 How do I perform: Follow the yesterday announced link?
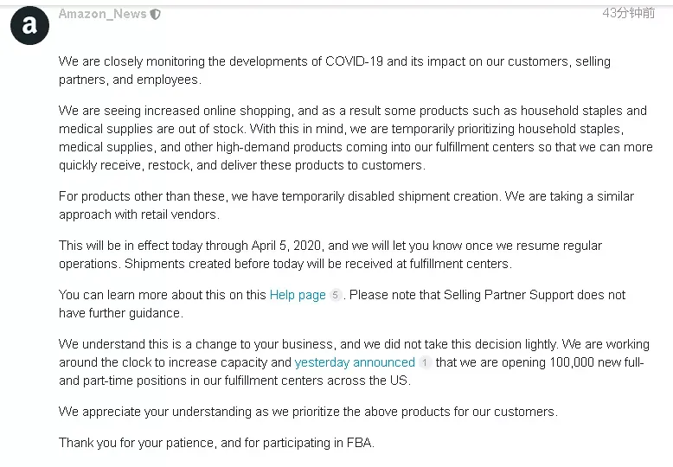[355, 362]
